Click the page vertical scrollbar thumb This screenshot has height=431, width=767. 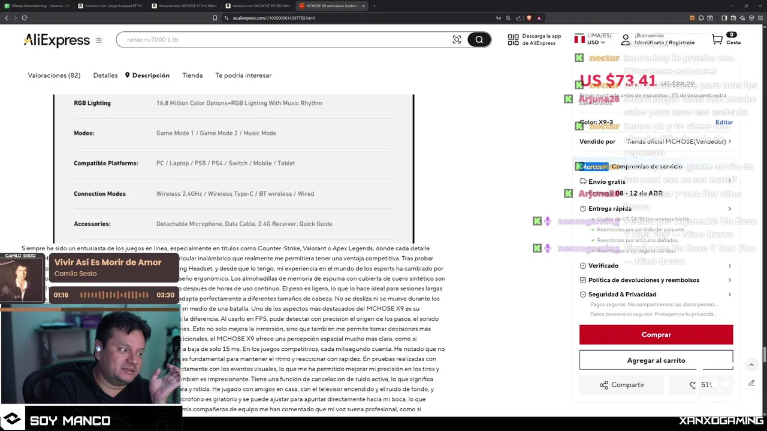coord(764,356)
